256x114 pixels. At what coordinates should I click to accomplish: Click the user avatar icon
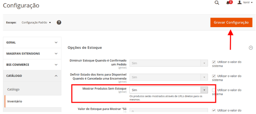[239, 3]
